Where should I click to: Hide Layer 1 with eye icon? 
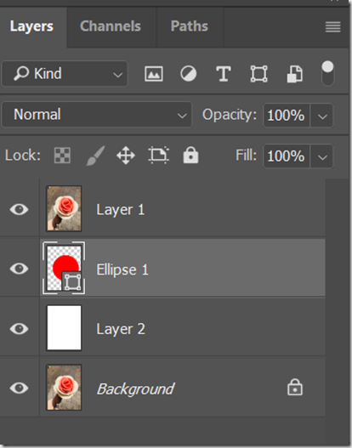pos(20,209)
